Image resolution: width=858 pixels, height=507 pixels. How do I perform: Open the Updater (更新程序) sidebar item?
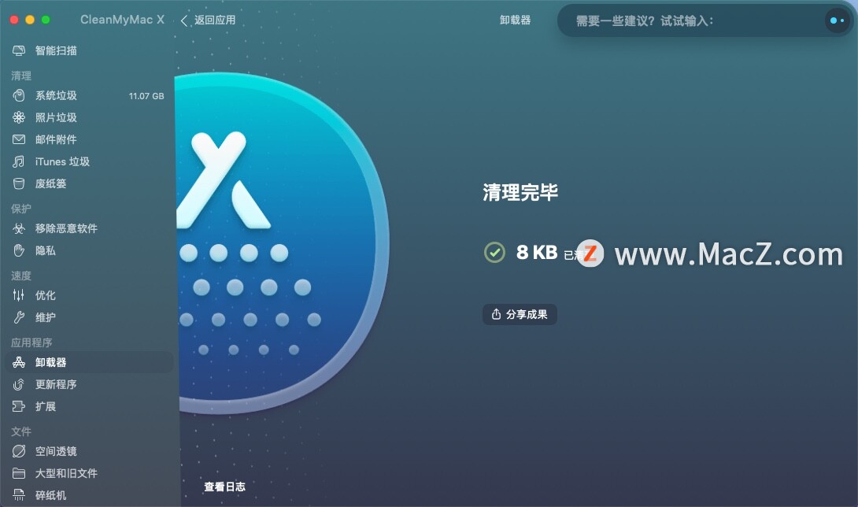point(89,384)
